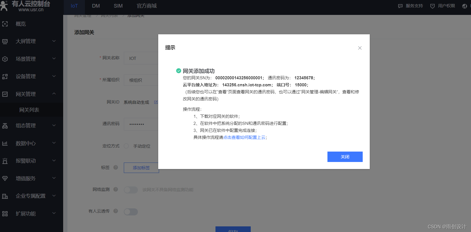Viewport: 471px width, 232px height.
Task: Click the 概览 overview sidebar icon
Action: pos(5,24)
